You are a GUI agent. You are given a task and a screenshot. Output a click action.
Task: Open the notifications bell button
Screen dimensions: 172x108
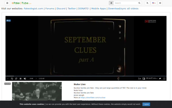point(147,3)
